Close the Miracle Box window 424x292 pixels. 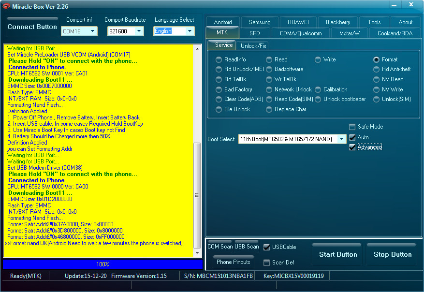click(x=411, y=5)
